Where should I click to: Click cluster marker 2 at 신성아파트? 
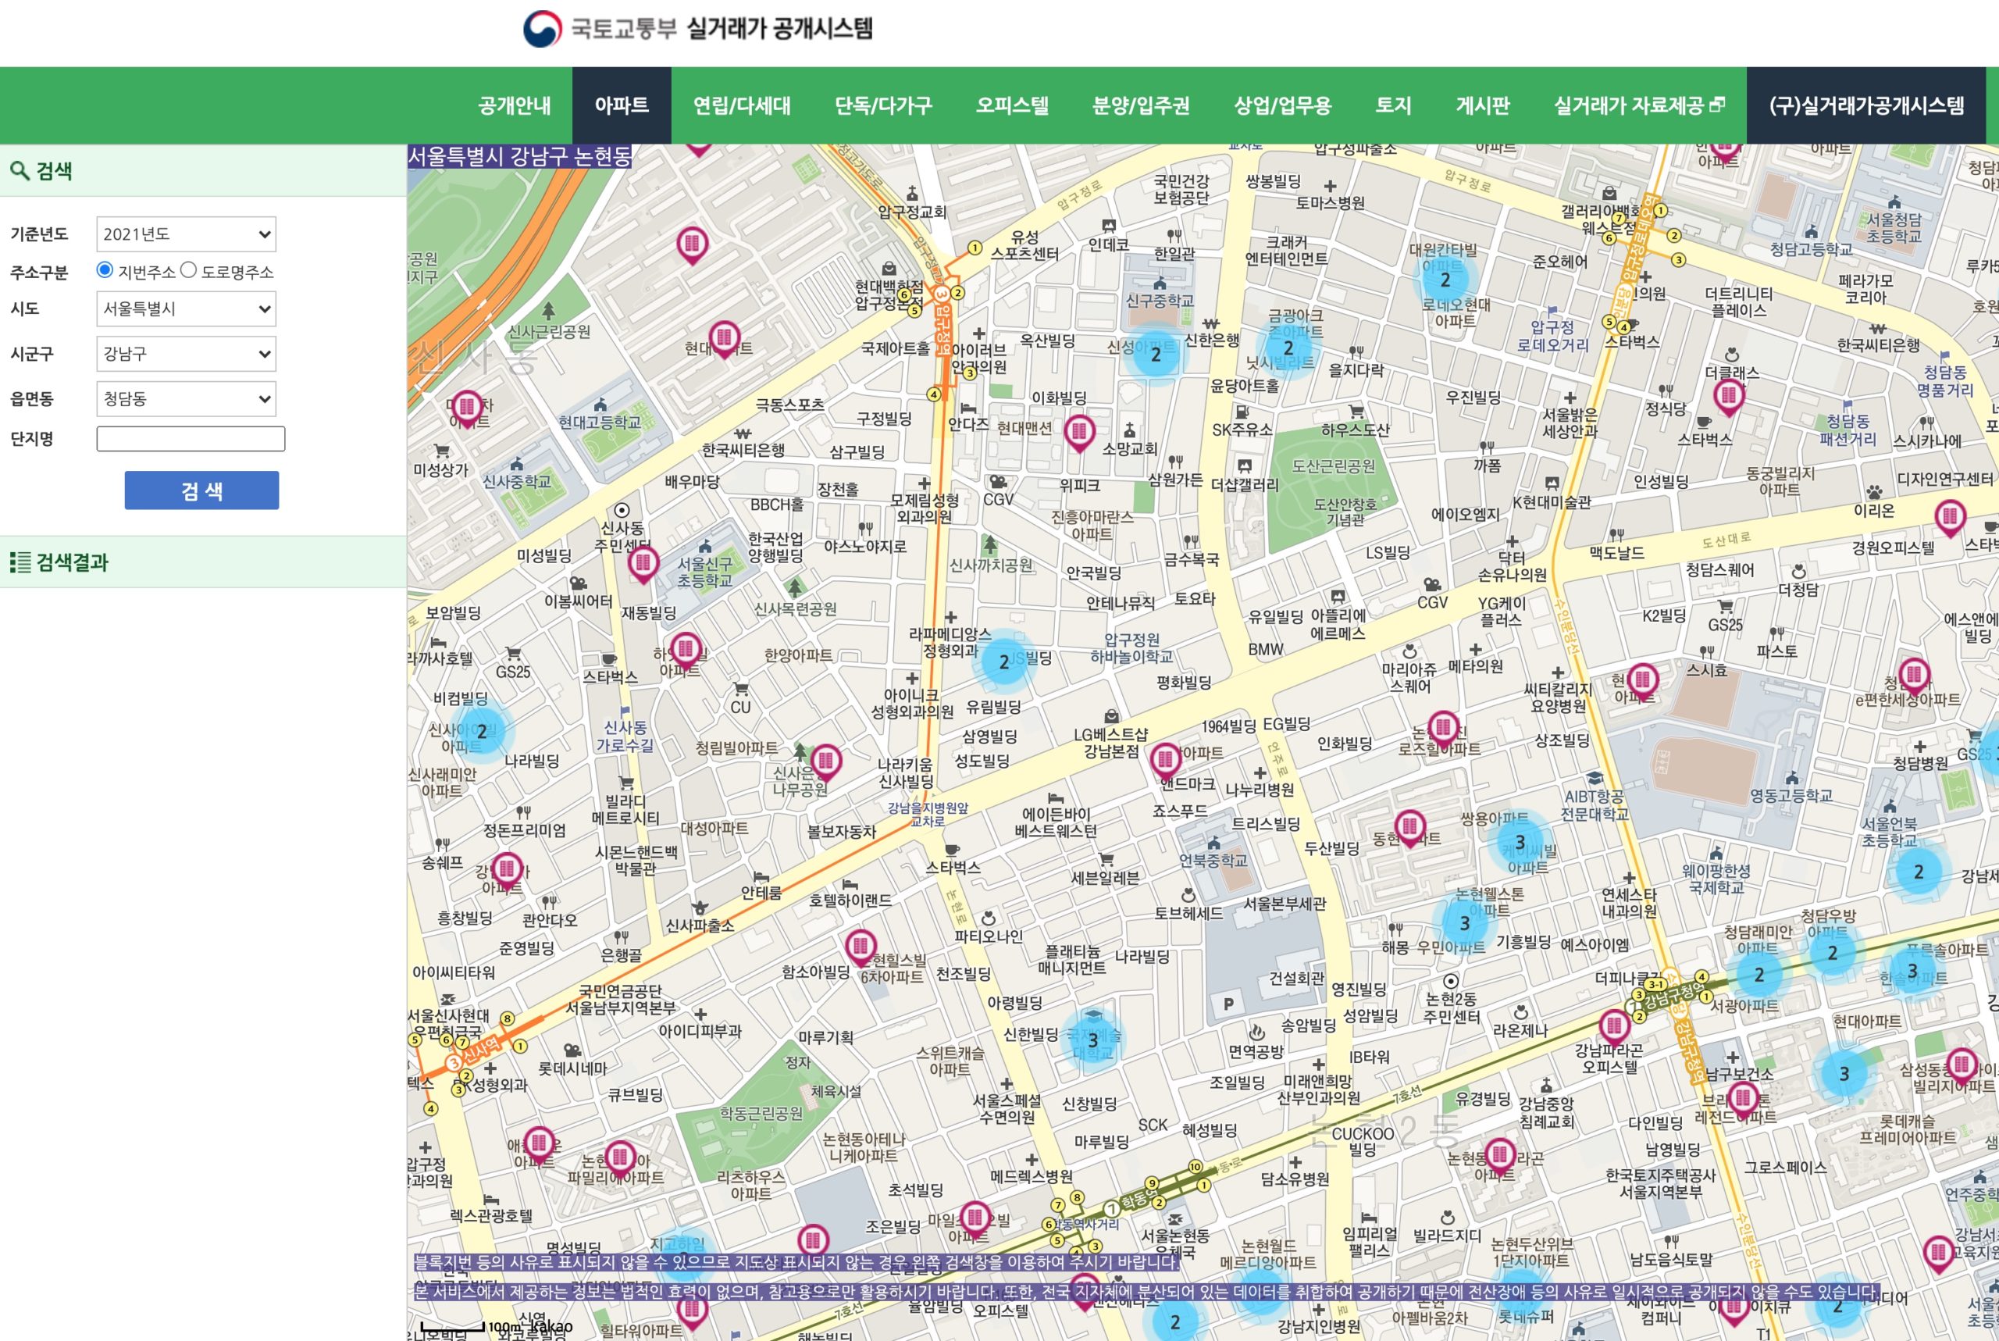[x=1155, y=355]
